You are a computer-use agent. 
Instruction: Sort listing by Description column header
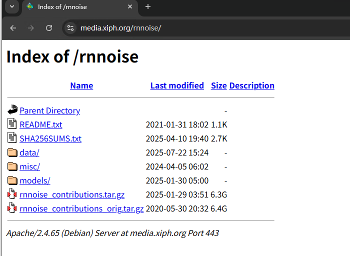pos(251,85)
